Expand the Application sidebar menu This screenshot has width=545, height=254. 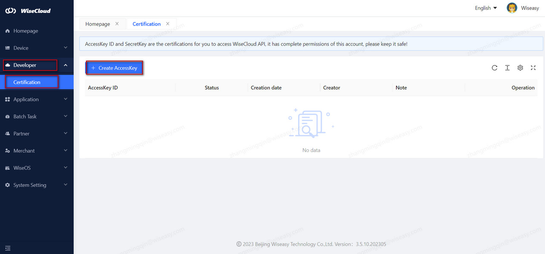(x=37, y=99)
